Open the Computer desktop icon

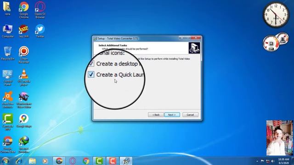7,31
